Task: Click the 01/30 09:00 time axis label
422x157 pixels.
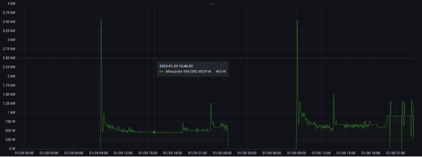Action: pyautogui.click(x=297, y=153)
